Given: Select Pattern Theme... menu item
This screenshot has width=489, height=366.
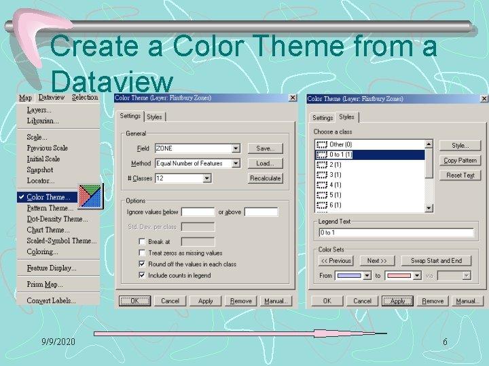Looking at the screenshot, I should pyautogui.click(x=50, y=208).
